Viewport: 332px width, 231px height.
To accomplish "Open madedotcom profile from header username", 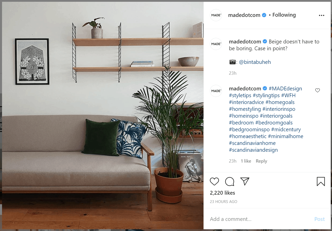I will (244, 15).
